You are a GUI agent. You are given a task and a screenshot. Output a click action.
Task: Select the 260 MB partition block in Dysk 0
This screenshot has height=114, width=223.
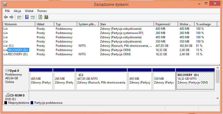click(x=64, y=79)
